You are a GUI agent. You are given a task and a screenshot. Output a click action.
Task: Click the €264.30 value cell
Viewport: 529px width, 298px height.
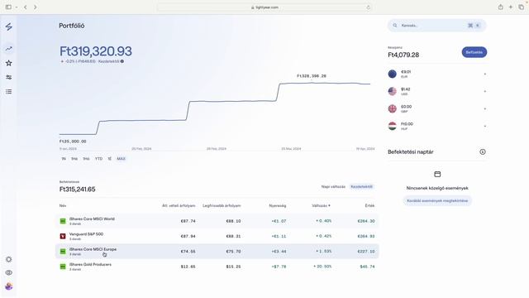366,221
